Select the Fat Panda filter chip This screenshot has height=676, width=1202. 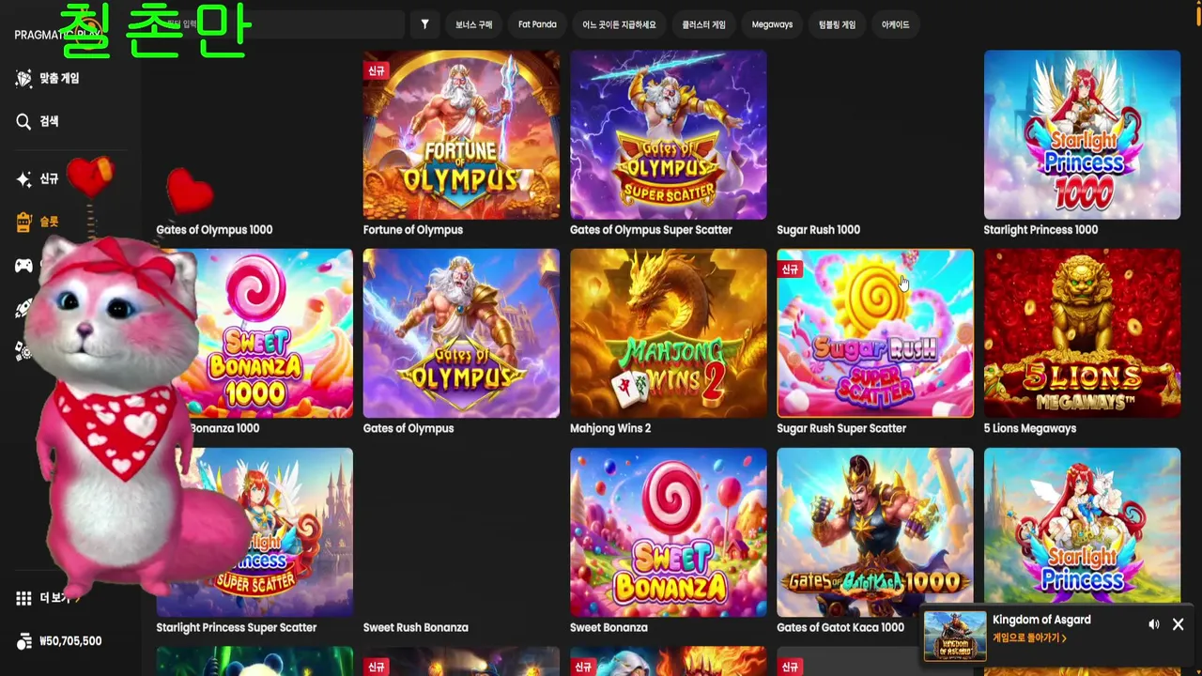[537, 24]
